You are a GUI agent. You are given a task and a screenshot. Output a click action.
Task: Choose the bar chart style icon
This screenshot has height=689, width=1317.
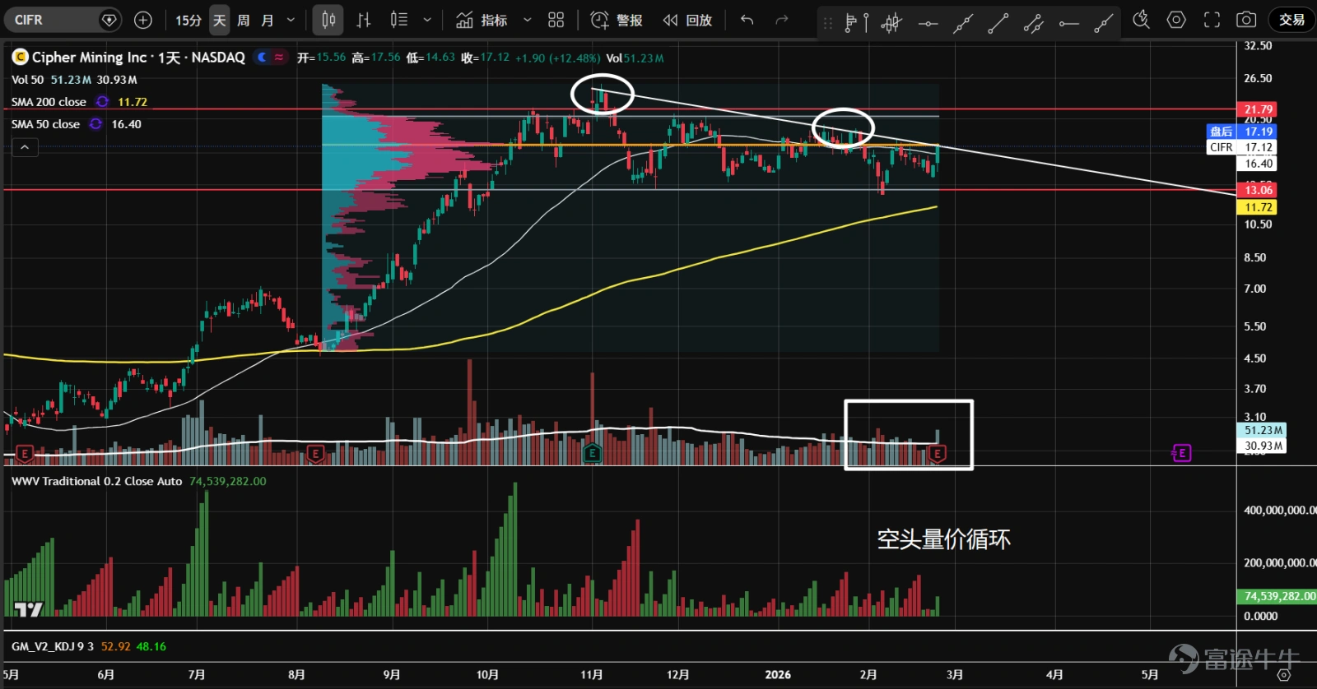point(363,20)
